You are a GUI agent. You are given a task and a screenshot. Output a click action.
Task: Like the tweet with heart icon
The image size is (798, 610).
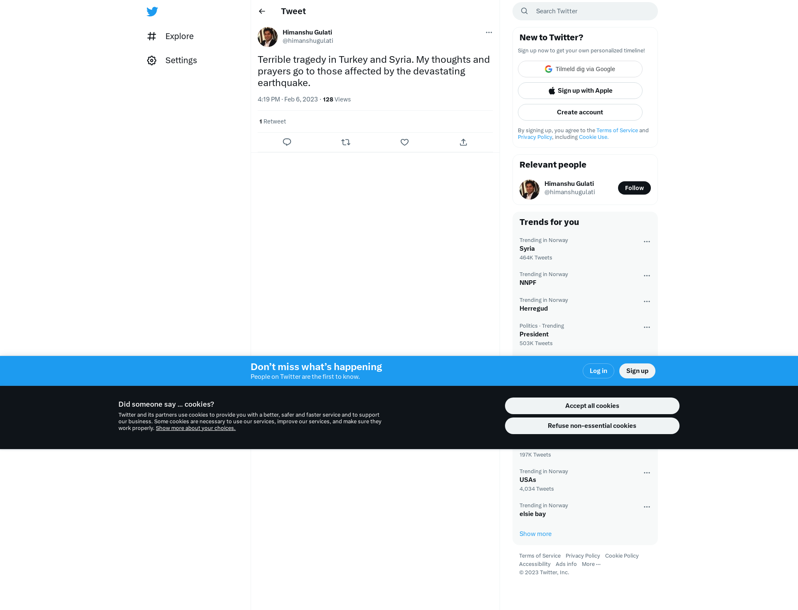(404, 142)
